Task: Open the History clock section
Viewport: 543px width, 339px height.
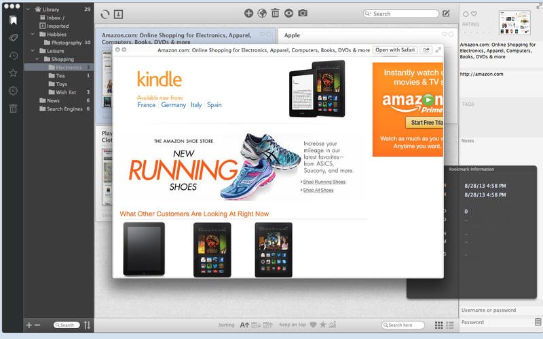Action: [13, 56]
